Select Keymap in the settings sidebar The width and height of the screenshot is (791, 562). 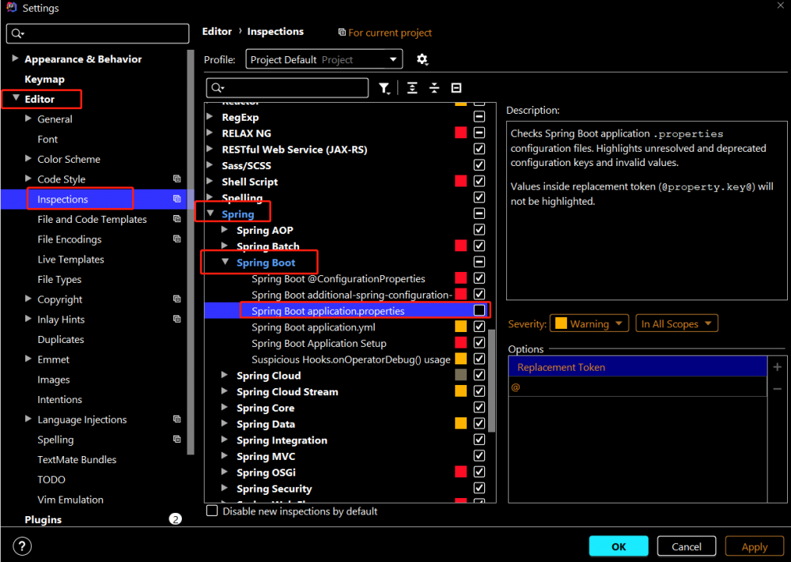[x=44, y=79]
